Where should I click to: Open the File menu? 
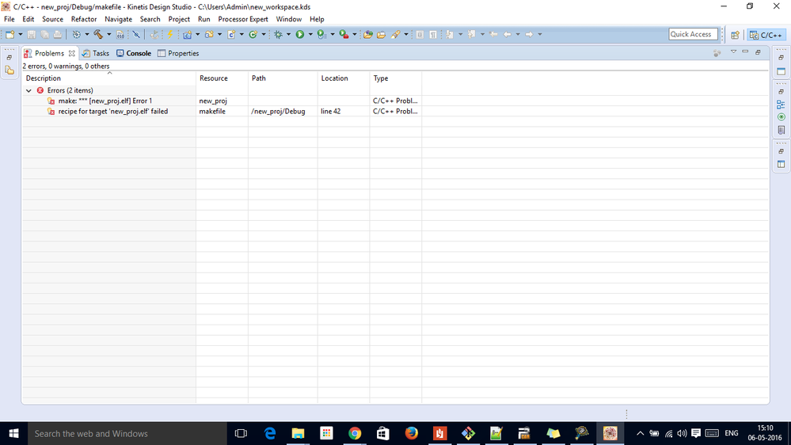(x=9, y=19)
